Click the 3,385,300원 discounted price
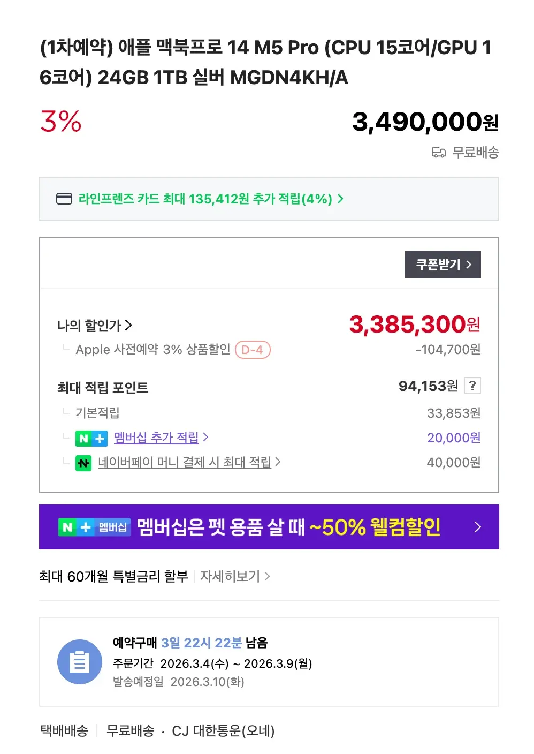Viewport: 534px width, 754px height. click(x=414, y=324)
